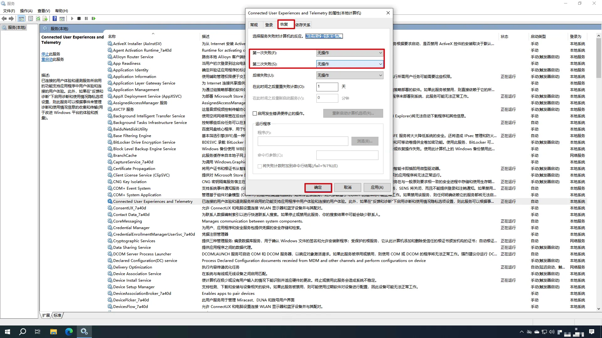Click the 确定 button
The image size is (602, 338).
tap(318, 187)
